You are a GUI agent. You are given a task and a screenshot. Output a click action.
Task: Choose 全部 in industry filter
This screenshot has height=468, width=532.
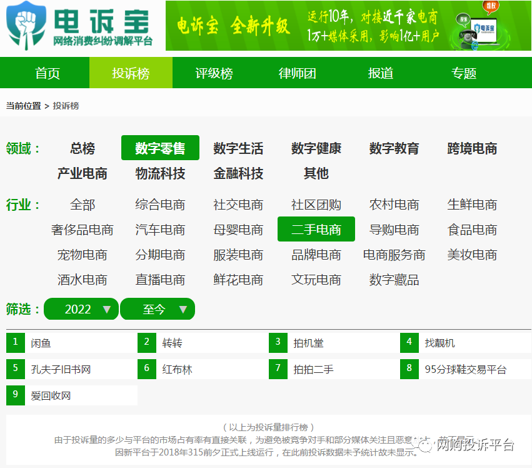83,205
